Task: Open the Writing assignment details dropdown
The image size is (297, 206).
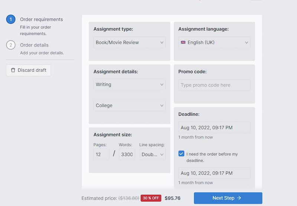Action: pyautogui.click(x=129, y=85)
